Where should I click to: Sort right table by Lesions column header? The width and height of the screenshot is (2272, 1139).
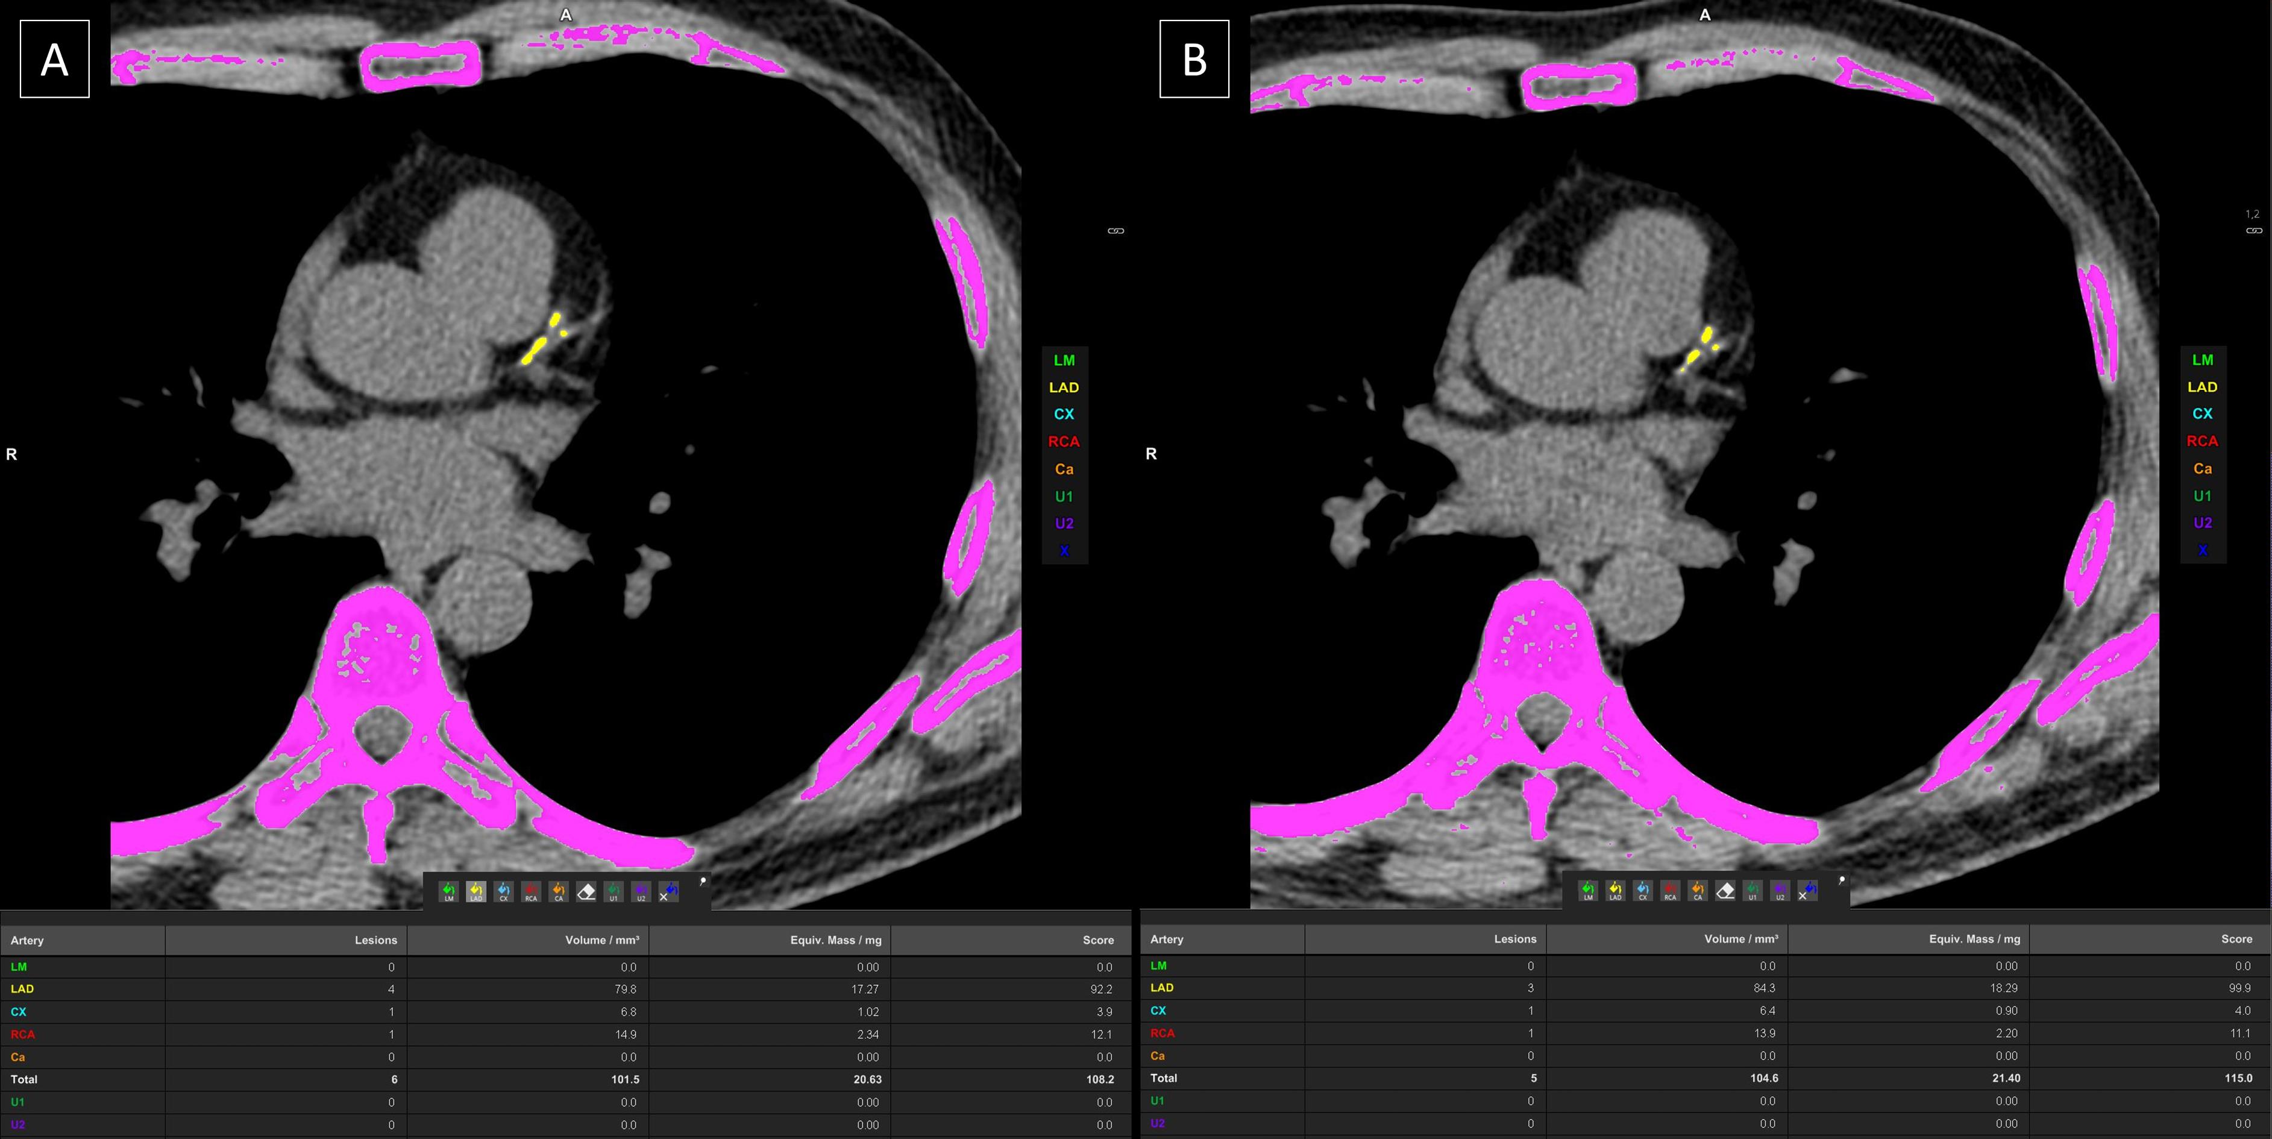1425,940
